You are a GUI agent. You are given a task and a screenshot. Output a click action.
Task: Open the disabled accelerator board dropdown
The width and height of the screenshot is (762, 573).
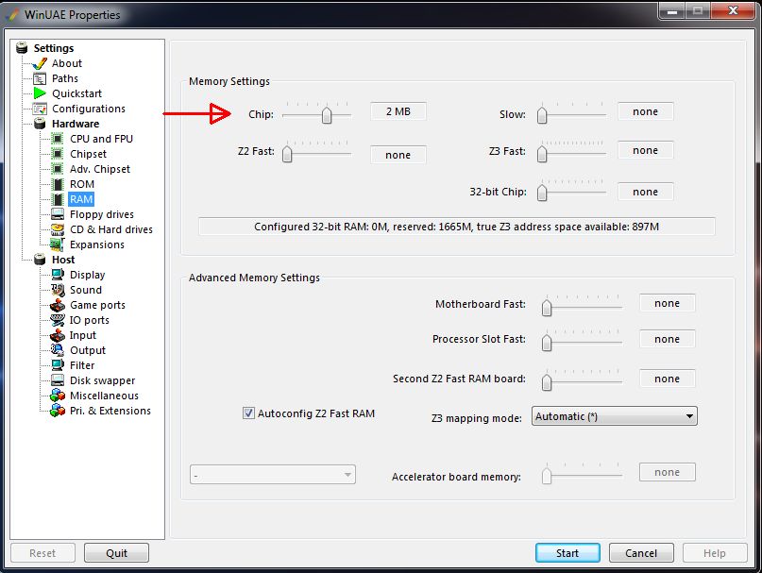click(273, 475)
